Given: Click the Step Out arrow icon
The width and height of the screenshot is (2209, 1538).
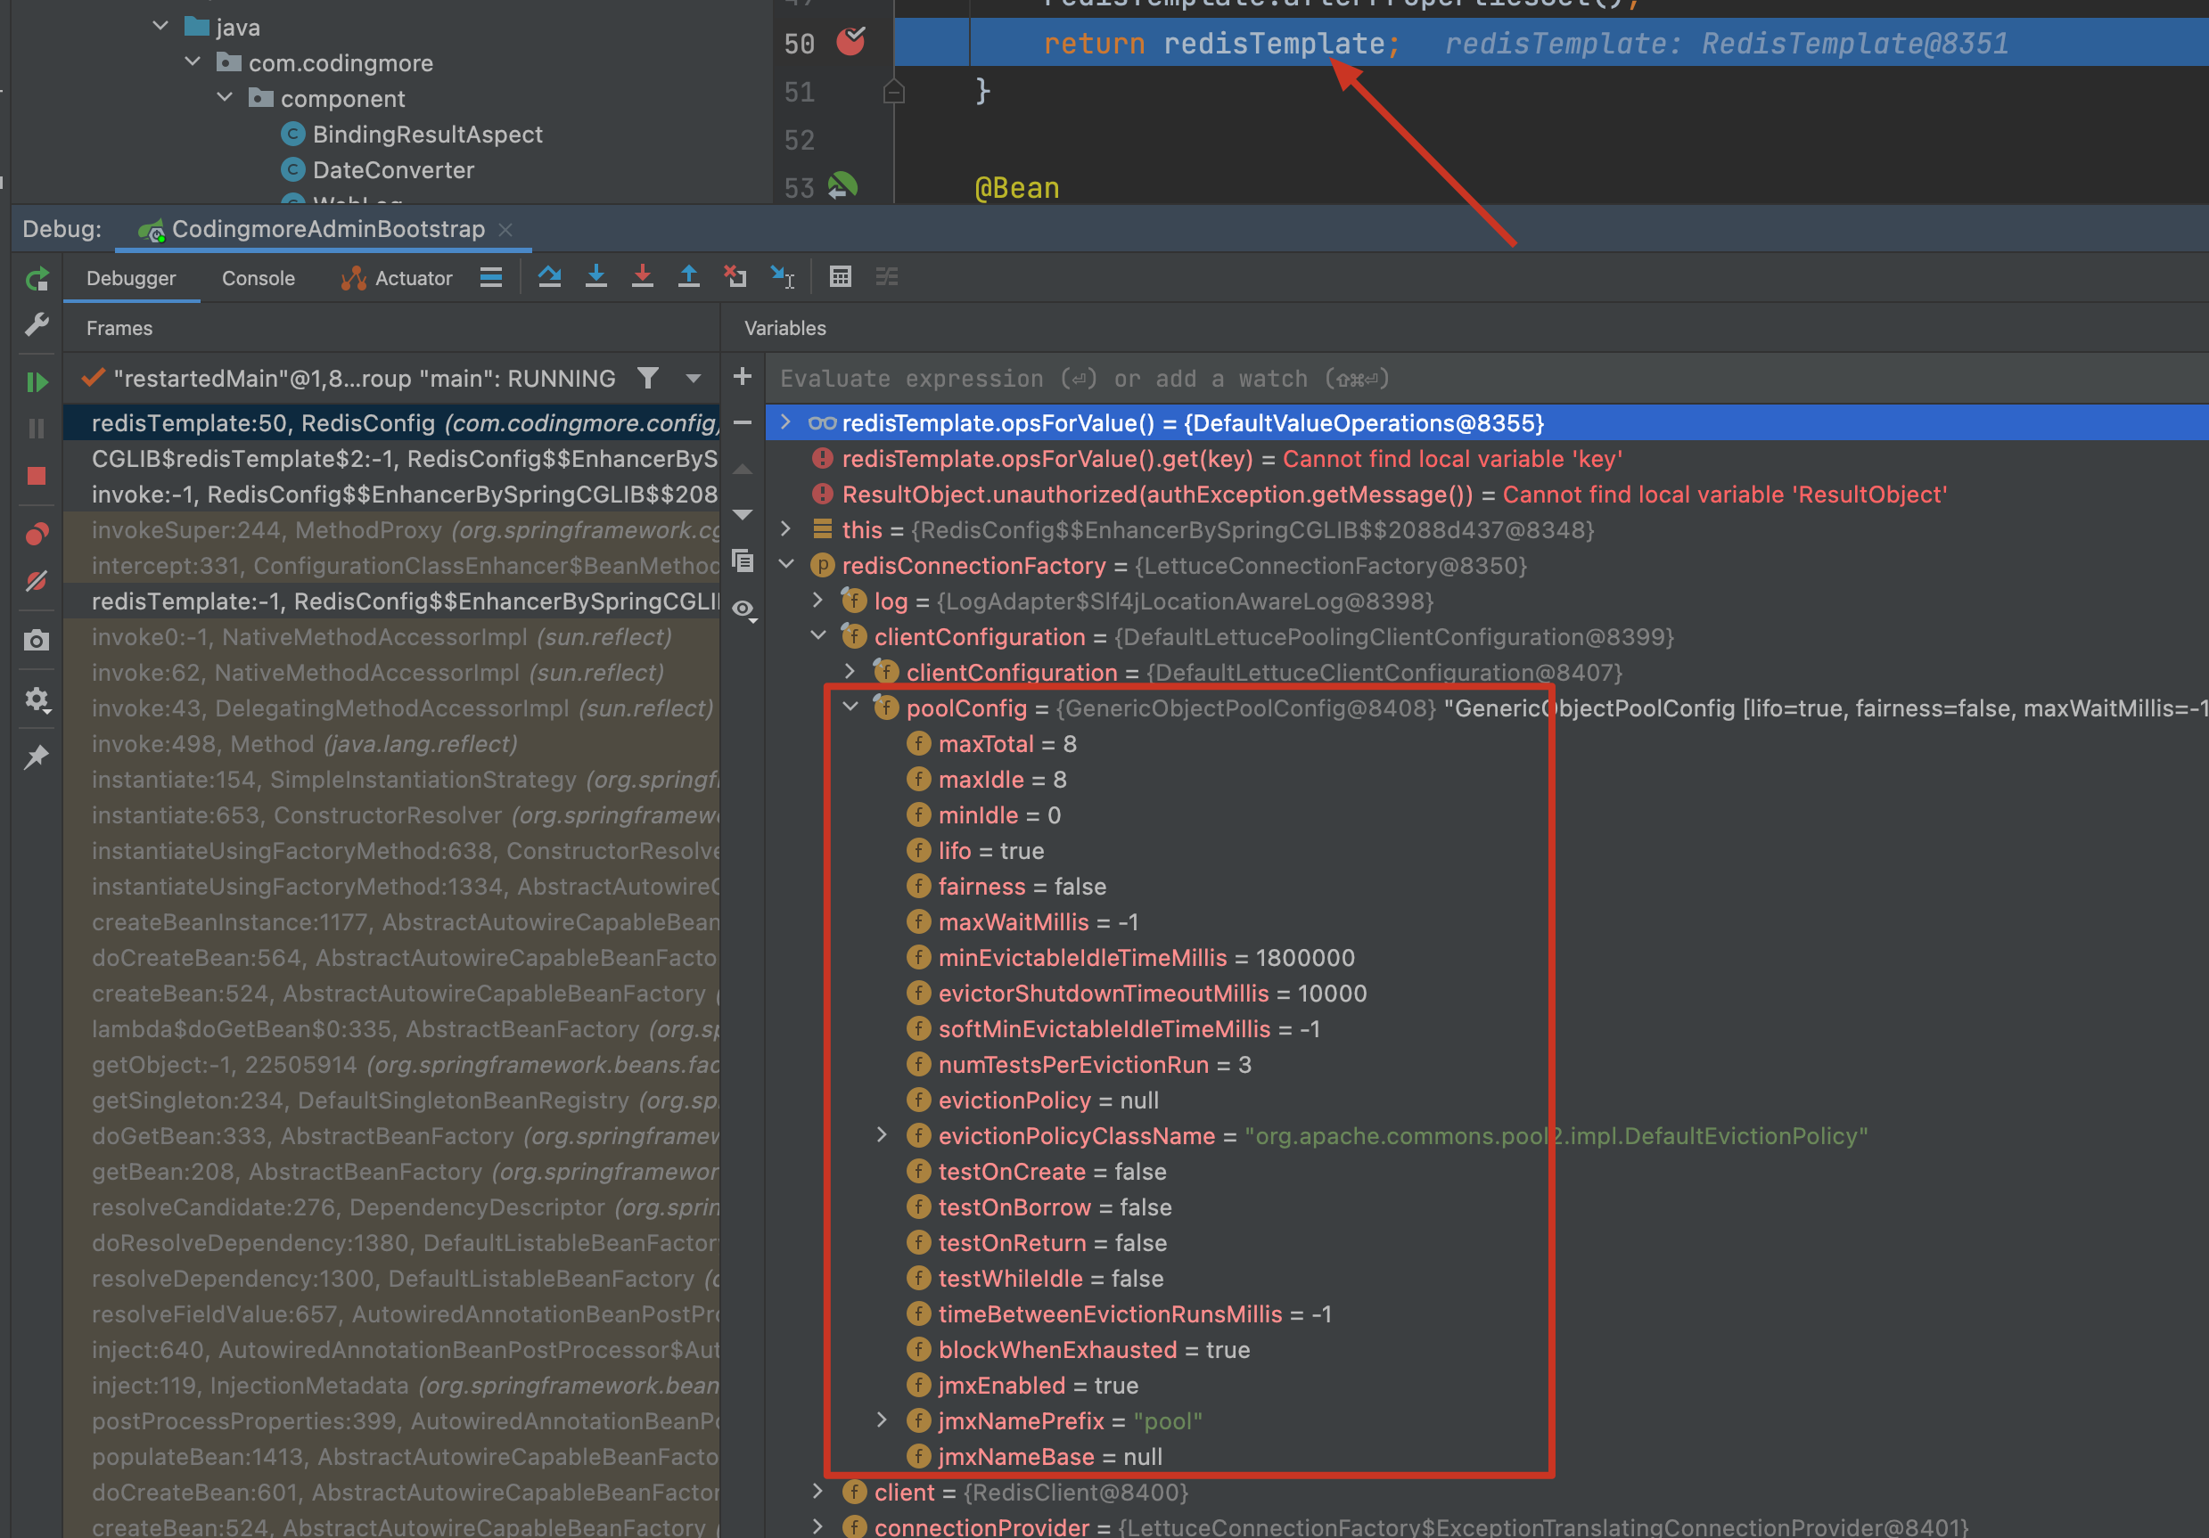Looking at the screenshot, I should point(688,277).
